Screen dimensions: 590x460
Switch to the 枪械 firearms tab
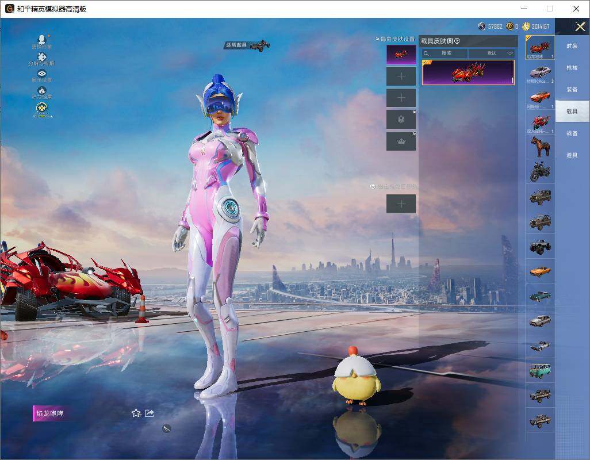572,68
